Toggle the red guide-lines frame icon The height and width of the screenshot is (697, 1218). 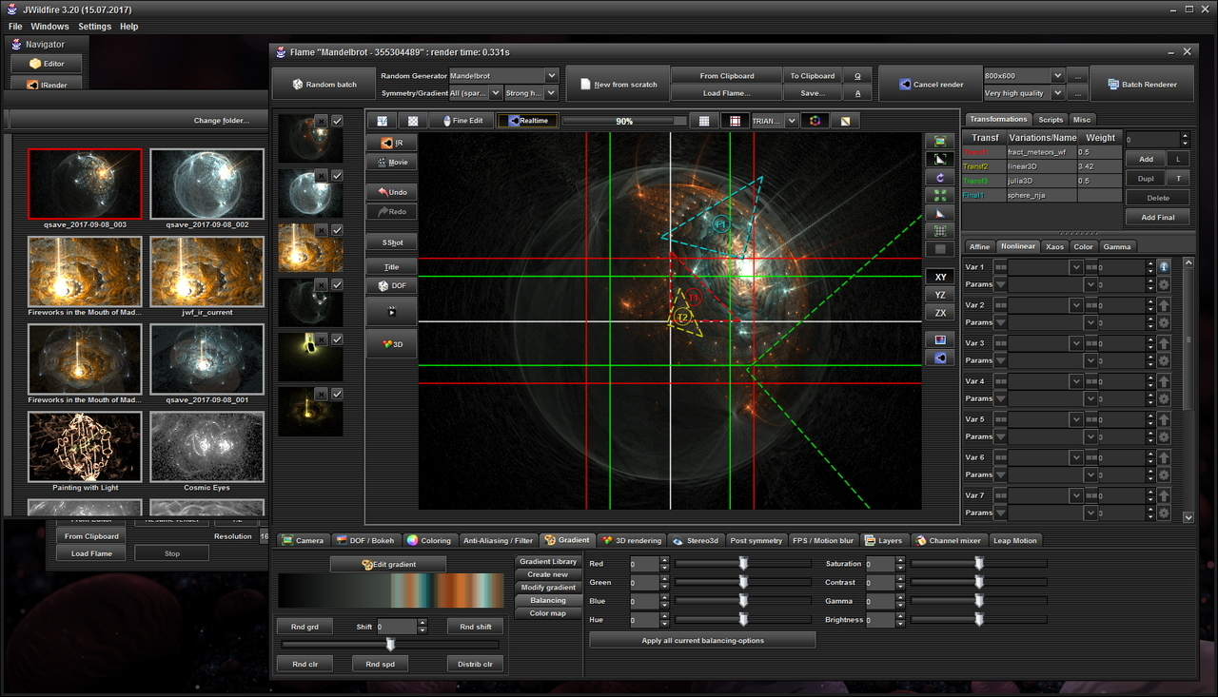[x=736, y=121]
